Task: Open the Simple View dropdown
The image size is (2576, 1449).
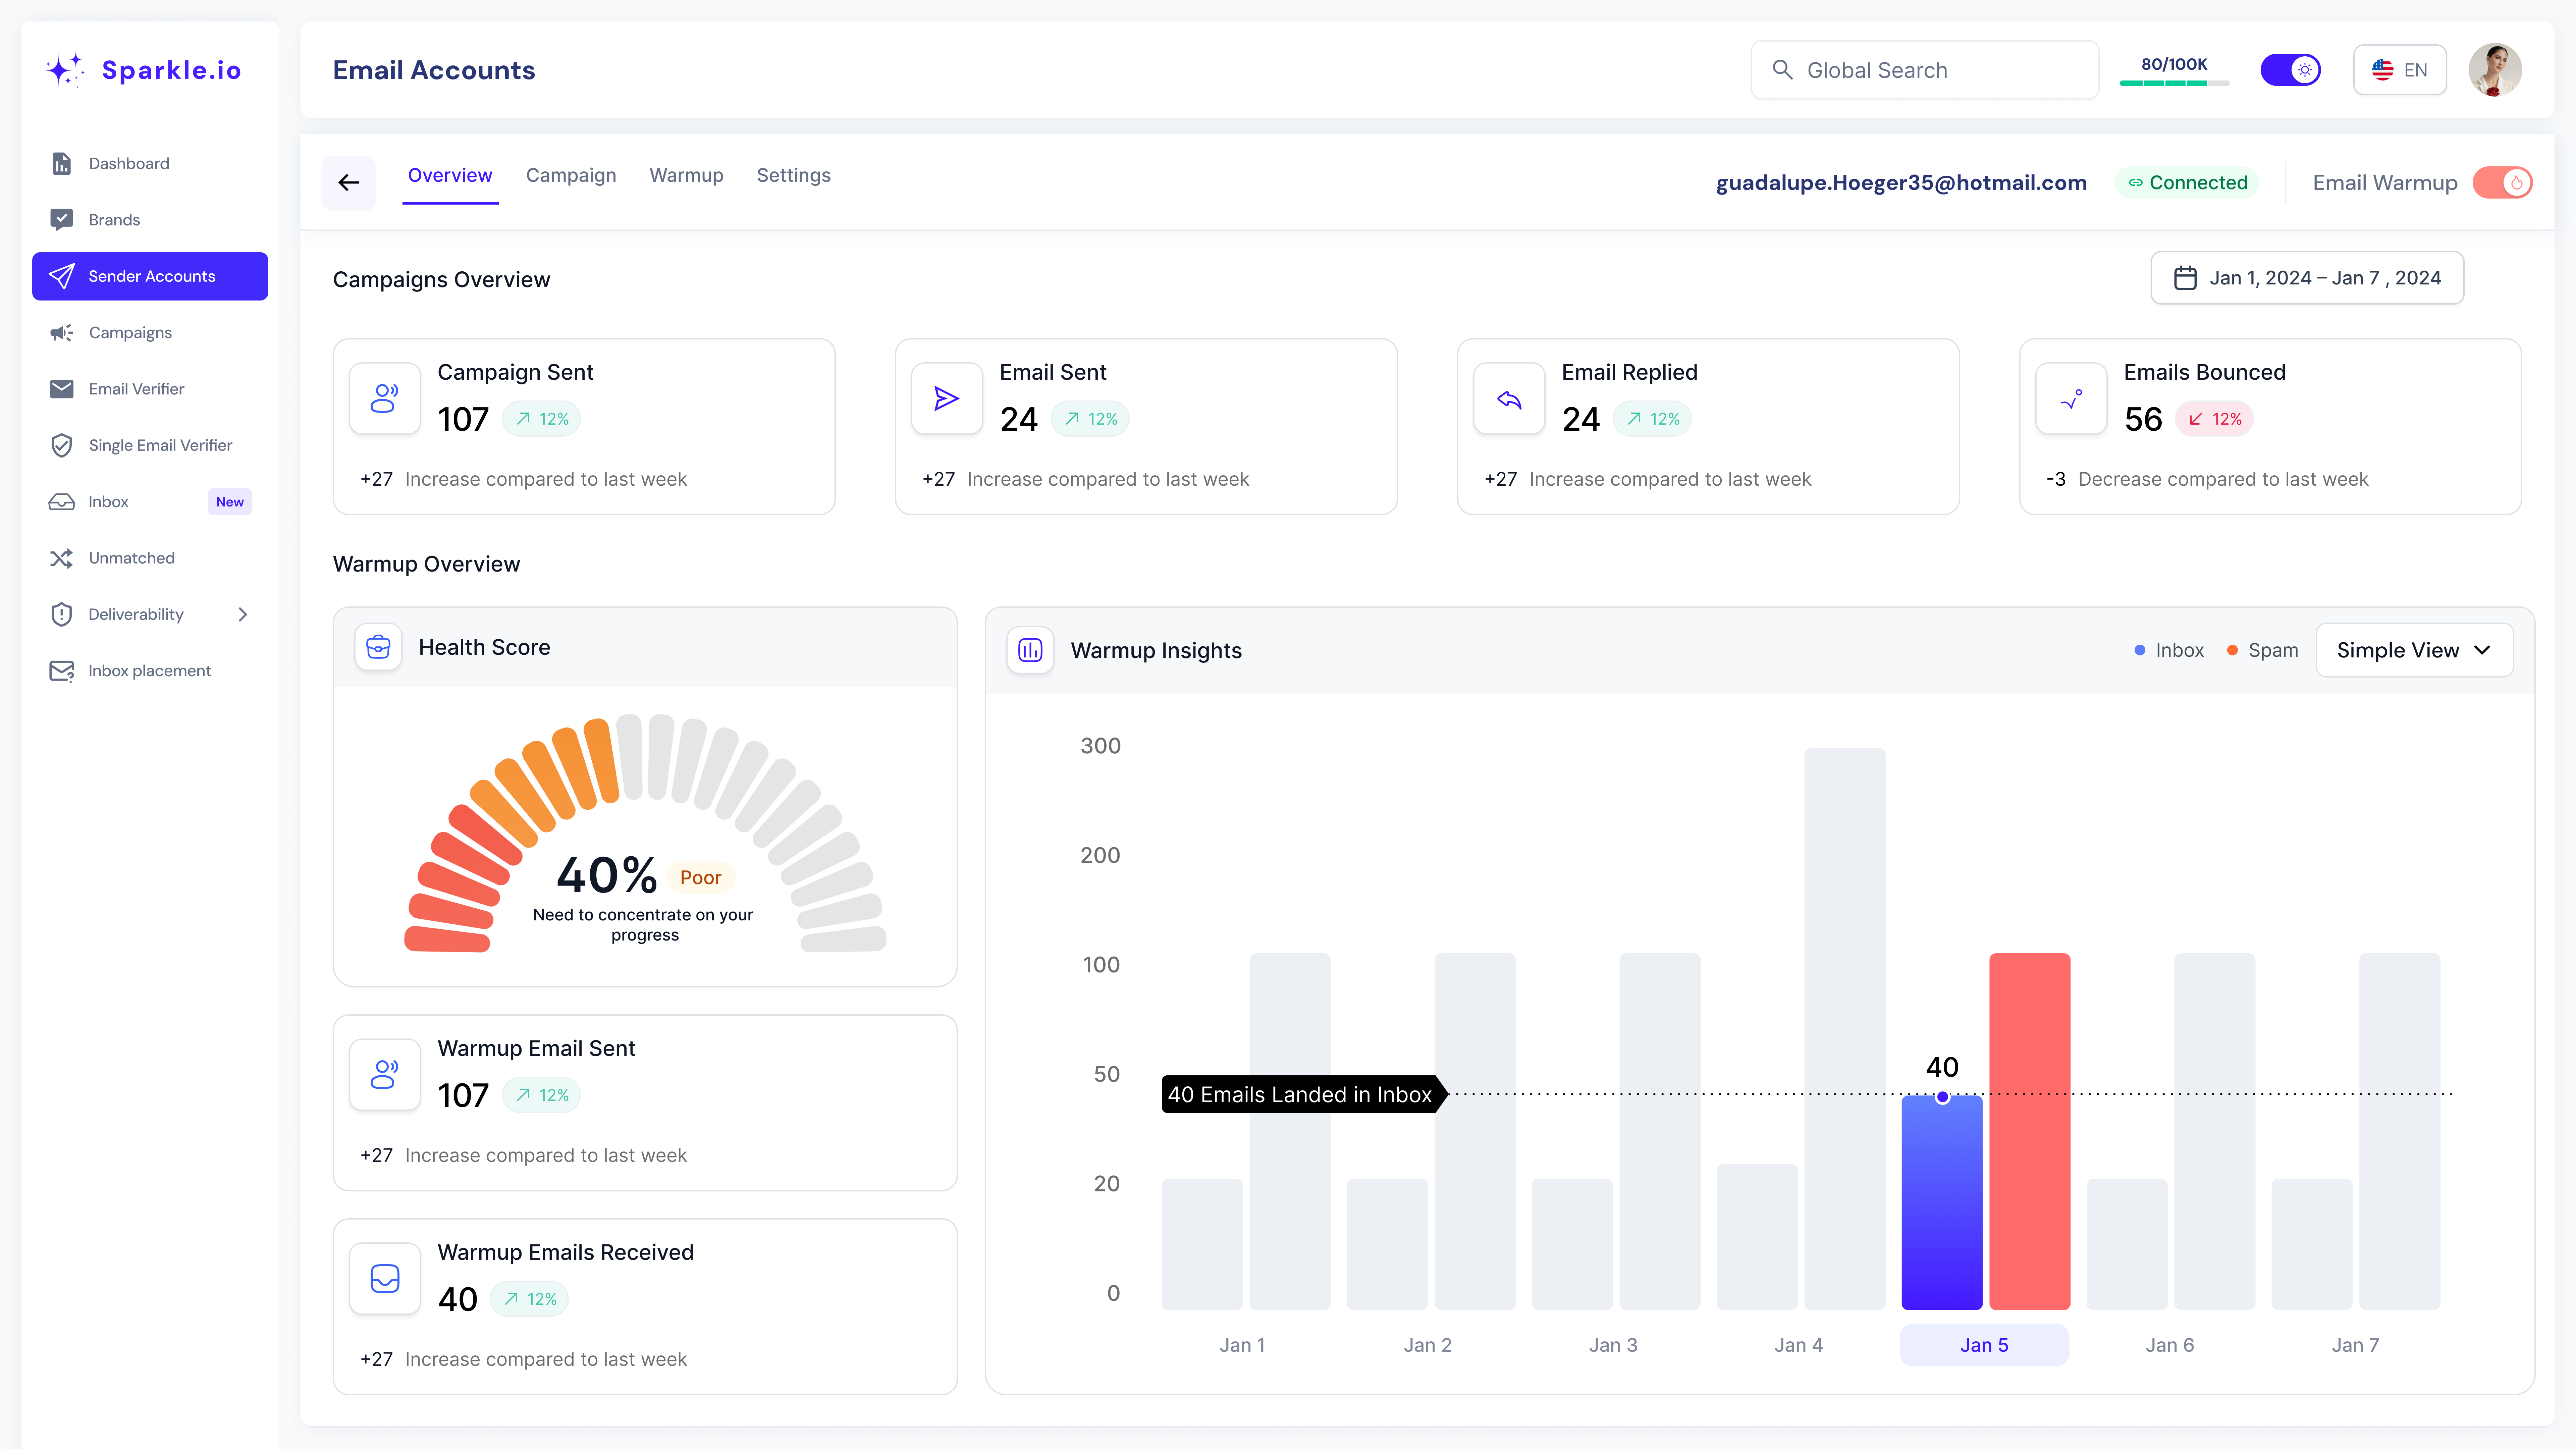Action: point(2413,650)
